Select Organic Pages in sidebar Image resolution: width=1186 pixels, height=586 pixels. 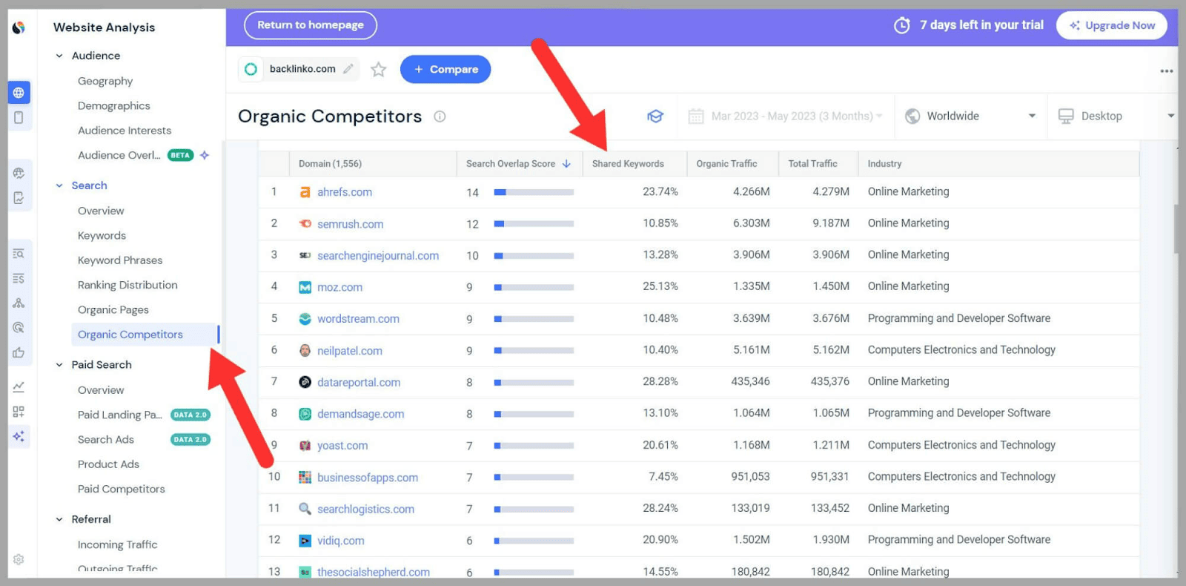coord(113,310)
